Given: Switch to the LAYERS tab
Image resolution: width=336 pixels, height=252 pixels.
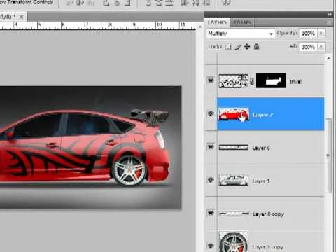Looking at the screenshot, I should (x=217, y=22).
